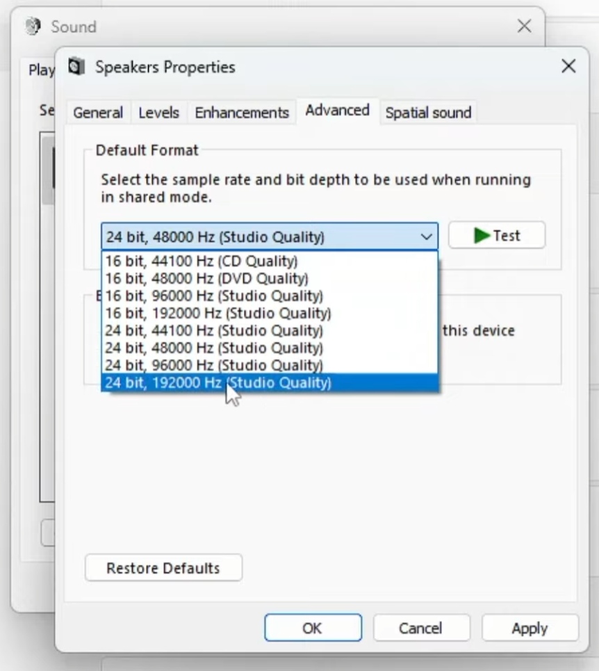Viewport: 599px width, 671px height.
Task: Pick 16 bit, 96000 Hz option
Action: [214, 296]
